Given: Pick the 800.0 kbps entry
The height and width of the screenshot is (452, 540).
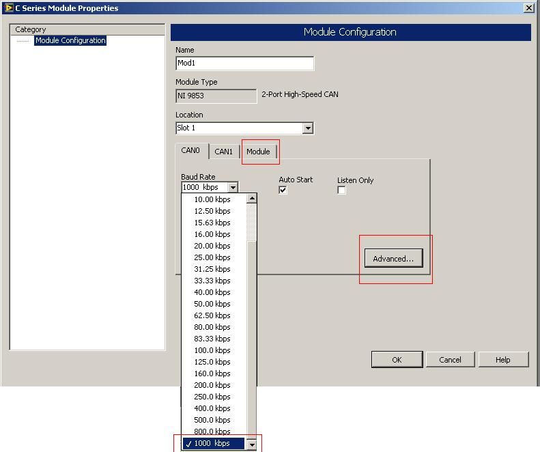Looking at the screenshot, I should 214,432.
